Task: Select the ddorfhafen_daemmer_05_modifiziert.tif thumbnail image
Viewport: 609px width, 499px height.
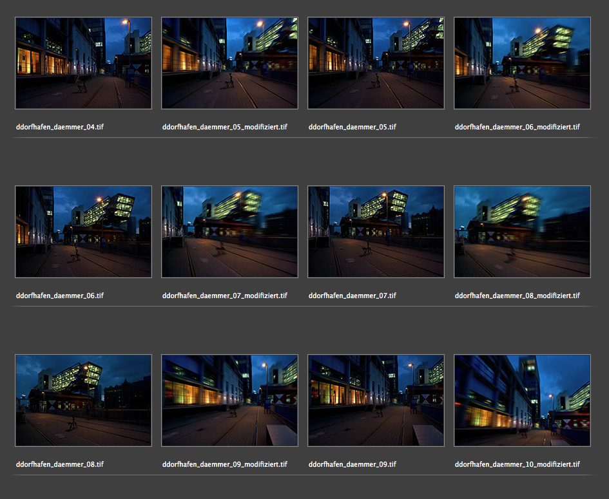Action: pyautogui.click(x=229, y=62)
